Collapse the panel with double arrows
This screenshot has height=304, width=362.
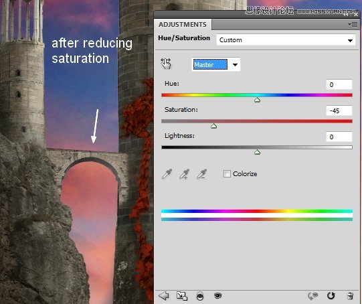coord(346,15)
